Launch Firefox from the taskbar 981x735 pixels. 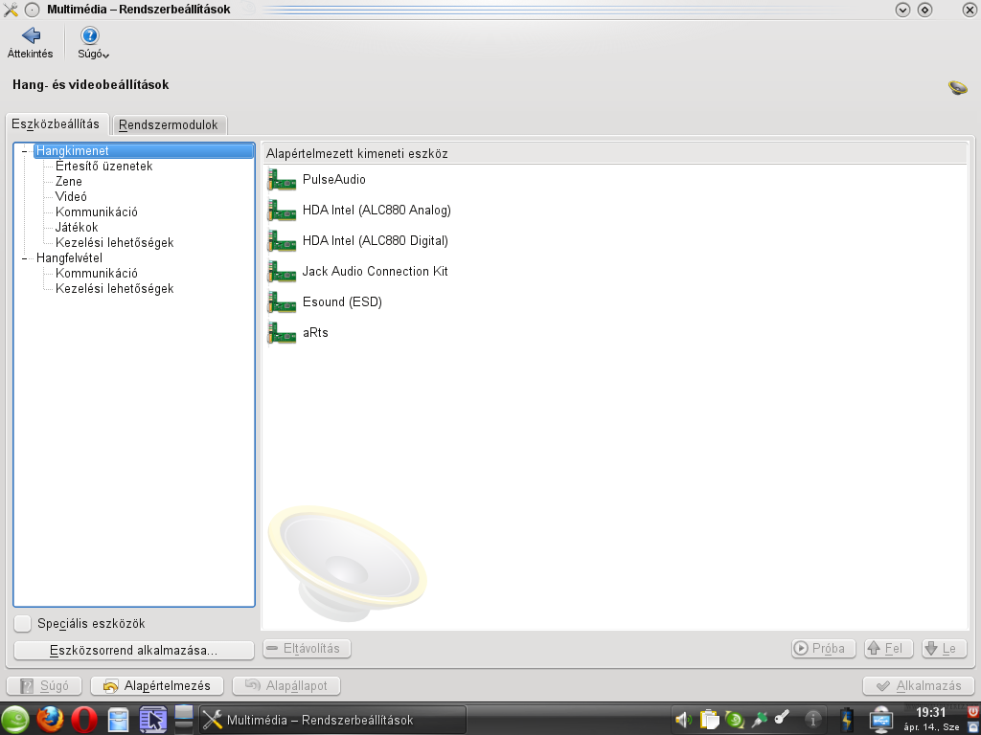(x=50, y=720)
